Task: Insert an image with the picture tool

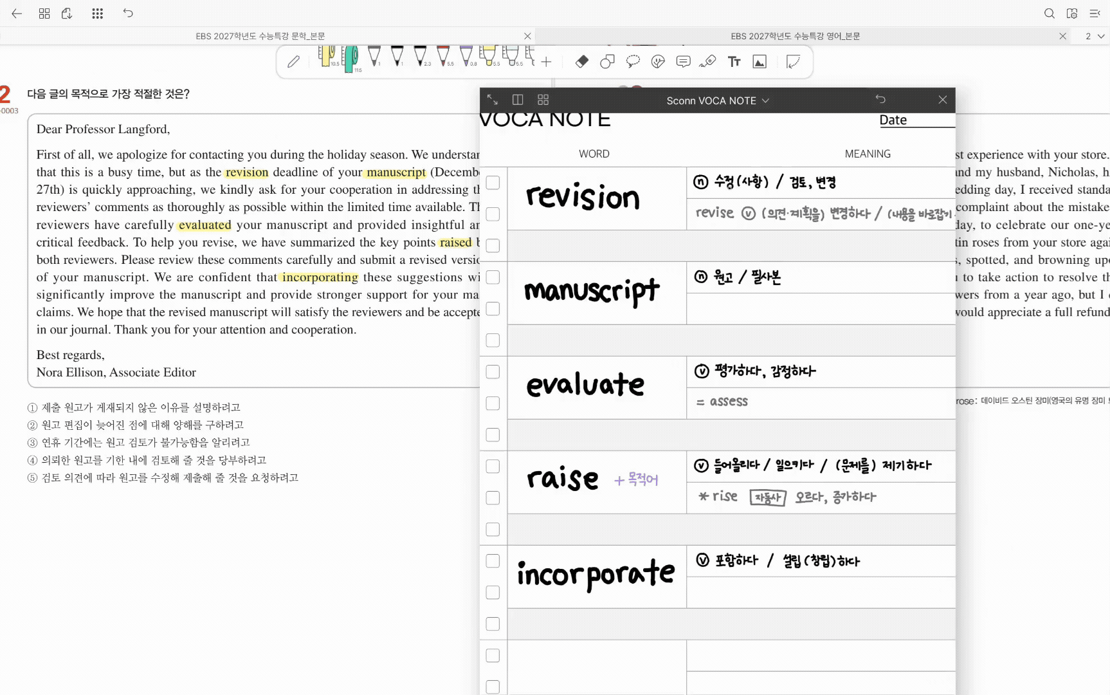Action: pyautogui.click(x=760, y=62)
